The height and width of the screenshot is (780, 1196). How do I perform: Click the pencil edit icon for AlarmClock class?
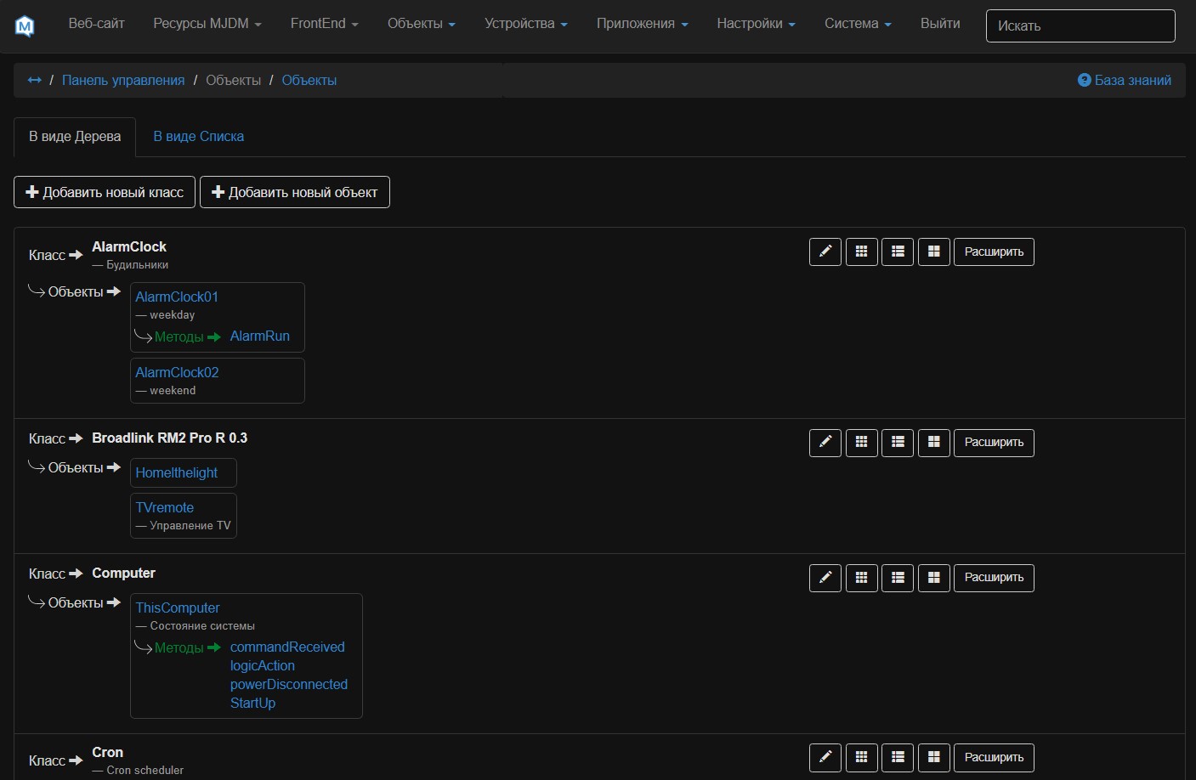click(825, 252)
